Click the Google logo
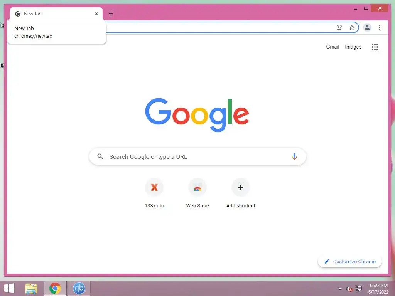 click(197, 115)
